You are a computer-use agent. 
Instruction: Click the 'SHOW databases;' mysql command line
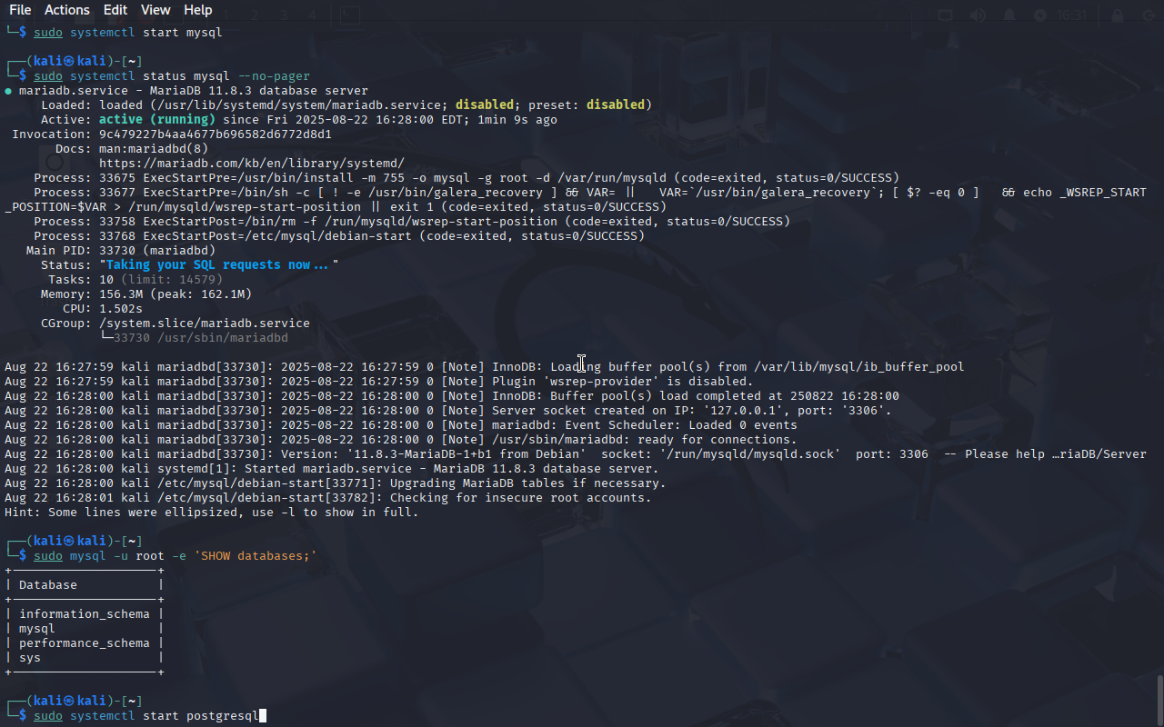176,556
